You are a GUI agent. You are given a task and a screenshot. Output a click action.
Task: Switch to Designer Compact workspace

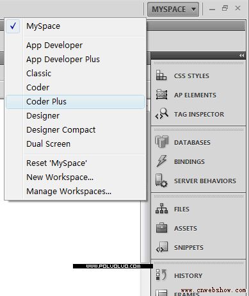[x=75, y=130]
